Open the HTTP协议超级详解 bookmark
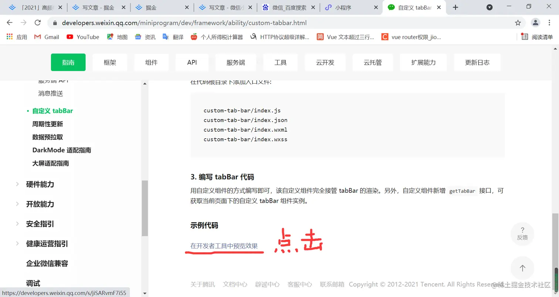Screen dimensions: 559x297 tap(280, 37)
